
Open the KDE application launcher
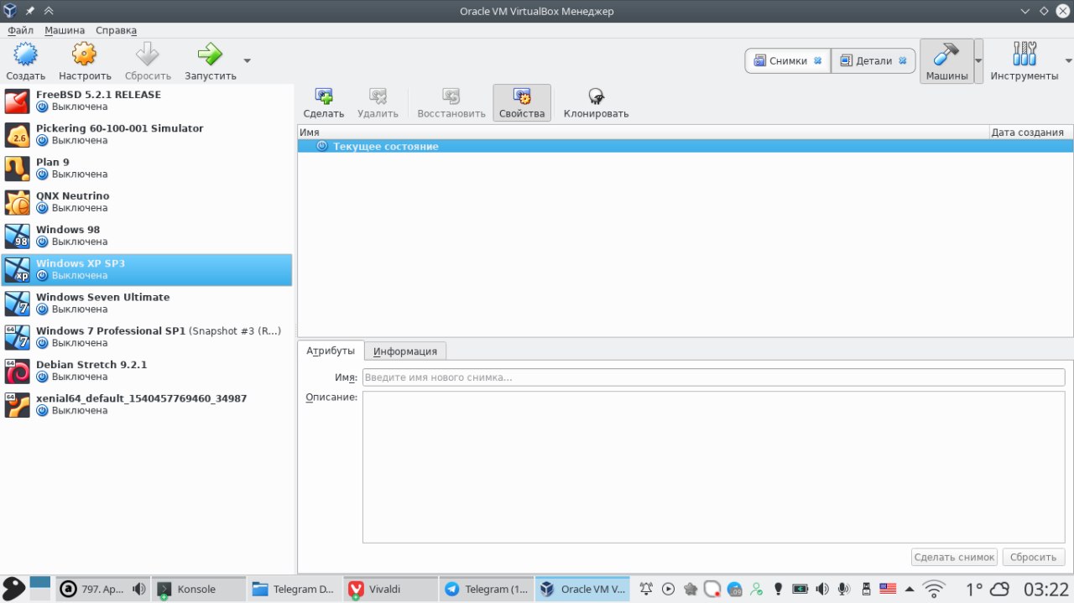pyautogui.click(x=13, y=588)
